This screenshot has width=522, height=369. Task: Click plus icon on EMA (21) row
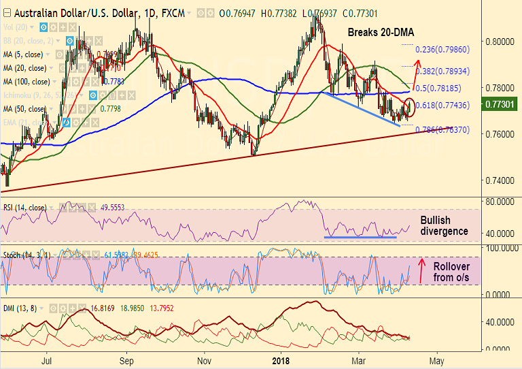tap(86, 123)
